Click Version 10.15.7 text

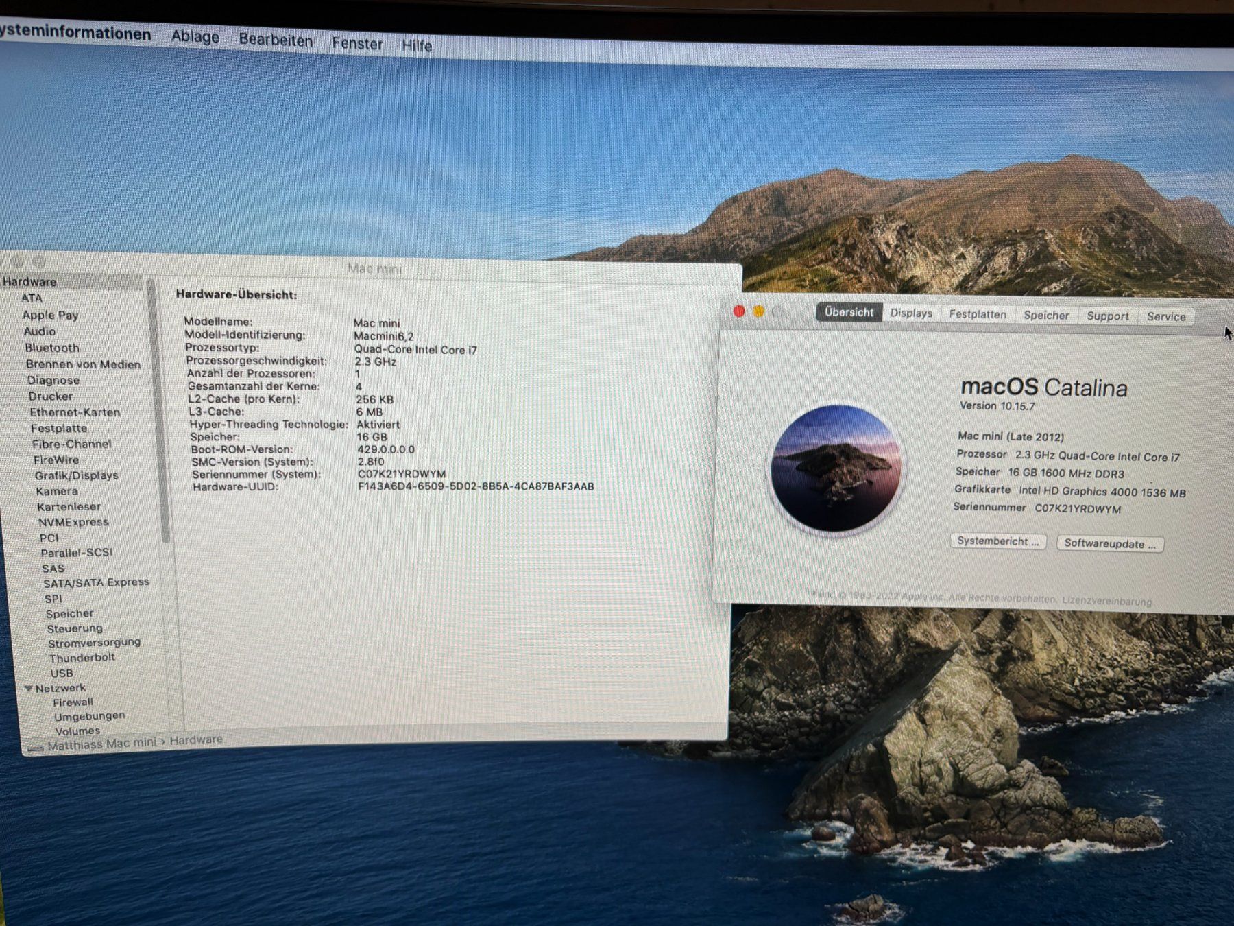coord(997,406)
